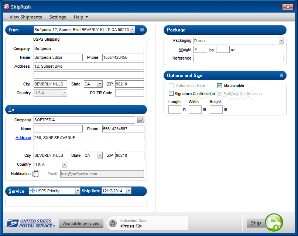Click the From City field
The image size is (298, 236).
pos(50,84)
